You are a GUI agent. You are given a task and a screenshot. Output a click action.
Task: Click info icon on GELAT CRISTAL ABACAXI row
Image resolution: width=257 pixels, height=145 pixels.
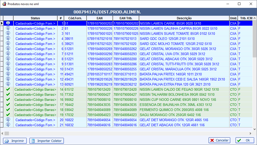8,59
